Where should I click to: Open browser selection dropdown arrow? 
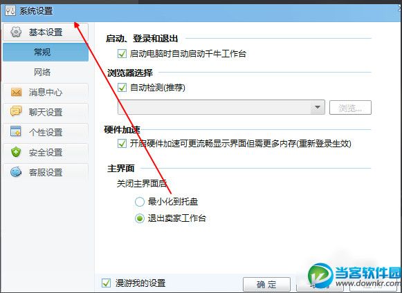coord(318,107)
